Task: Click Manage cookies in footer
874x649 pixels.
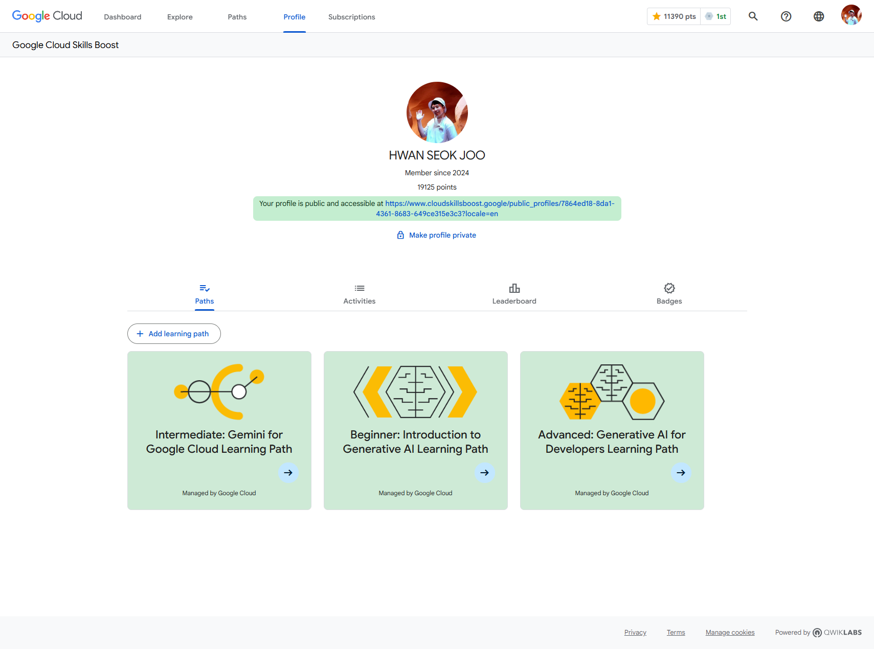Action: (x=730, y=633)
